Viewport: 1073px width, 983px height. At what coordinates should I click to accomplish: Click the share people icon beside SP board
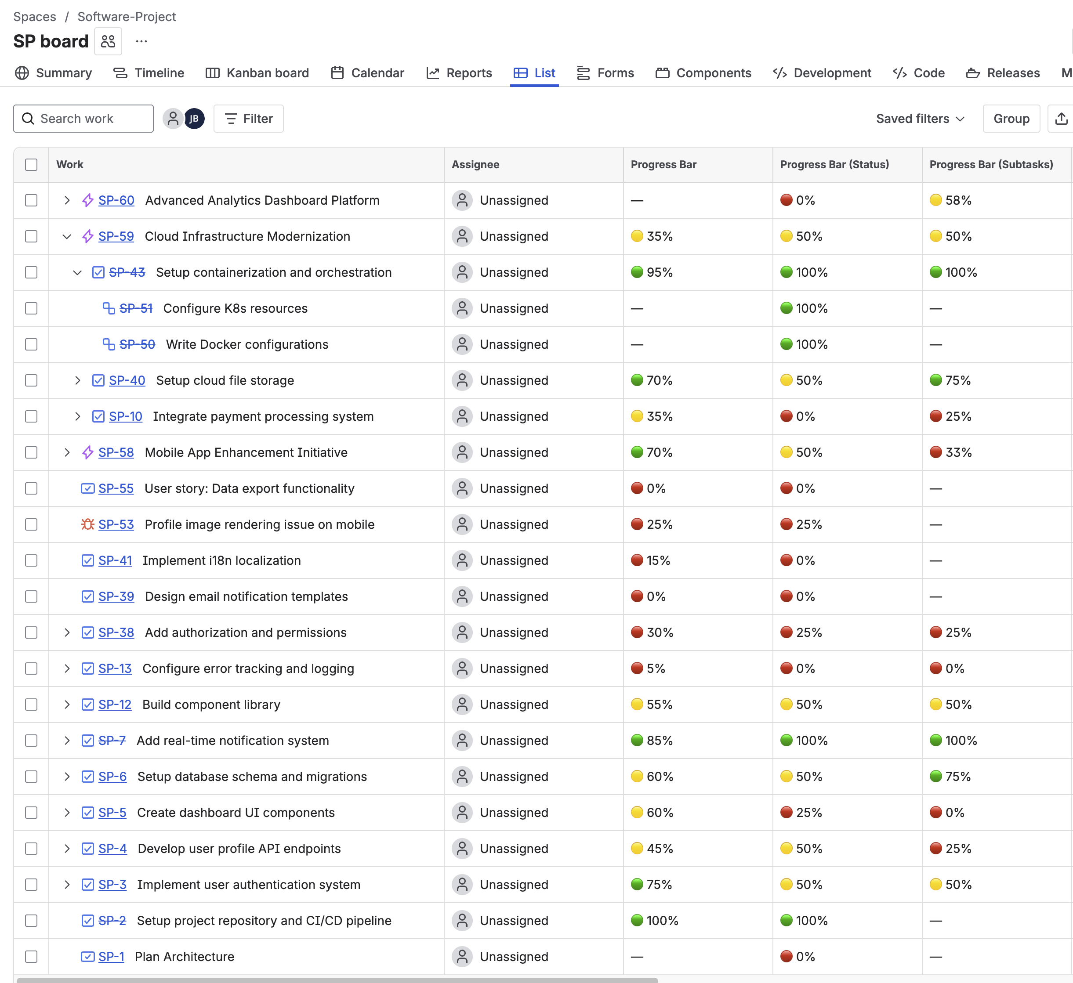[x=108, y=41]
